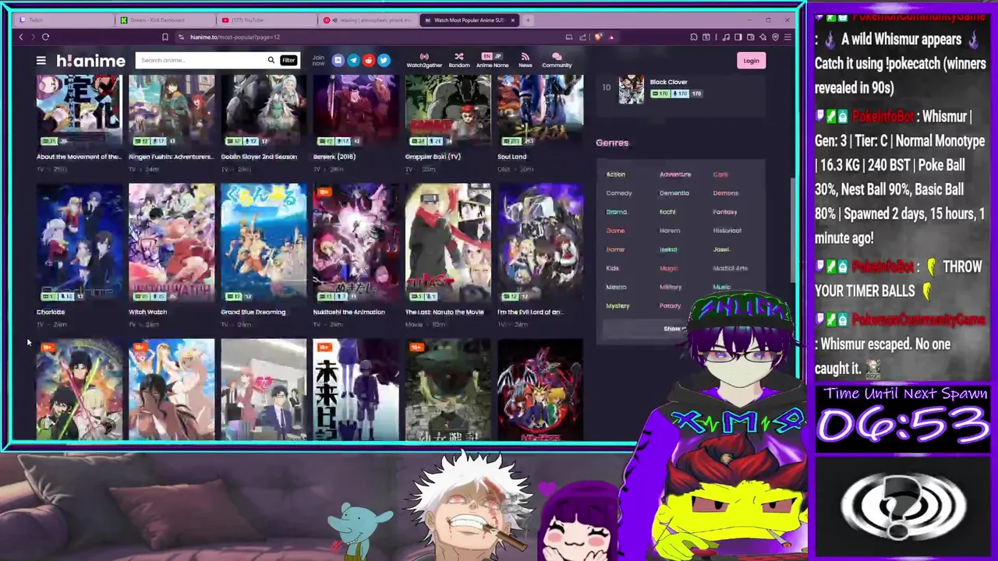Switch to the relaxing atmospheric tab
Image resolution: width=998 pixels, height=561 pixels.
tap(368, 20)
